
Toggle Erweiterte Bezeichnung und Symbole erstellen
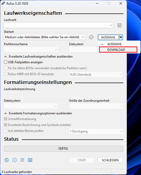[x=6, y=125]
